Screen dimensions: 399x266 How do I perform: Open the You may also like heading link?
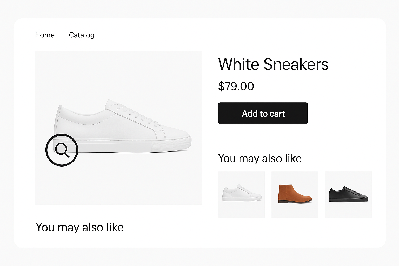260,158
